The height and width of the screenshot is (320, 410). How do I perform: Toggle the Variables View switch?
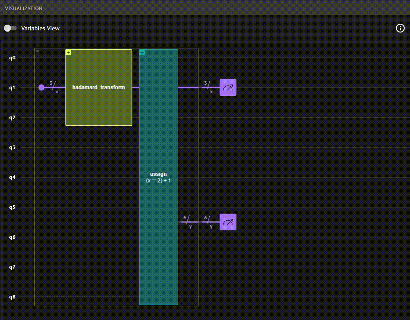[x=9, y=28]
